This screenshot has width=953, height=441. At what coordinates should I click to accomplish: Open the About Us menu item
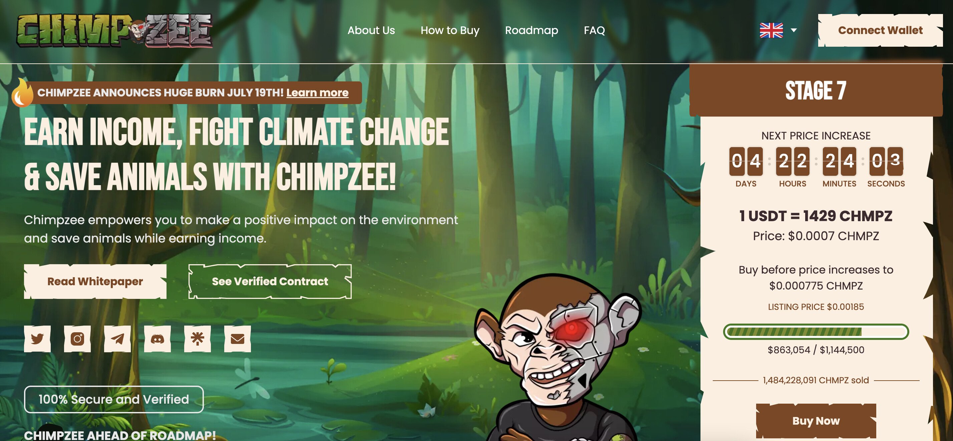coord(371,30)
